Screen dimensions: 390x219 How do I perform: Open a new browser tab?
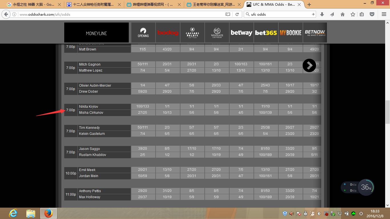[x=309, y=5]
